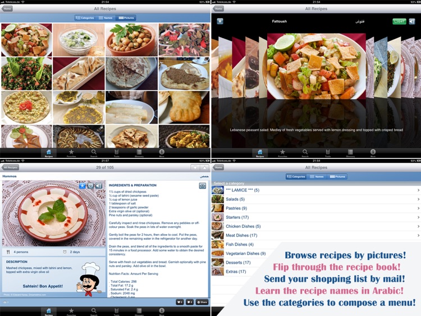Tap 'Hommos' recipe title text
This screenshot has width=421, height=316.
10,176
